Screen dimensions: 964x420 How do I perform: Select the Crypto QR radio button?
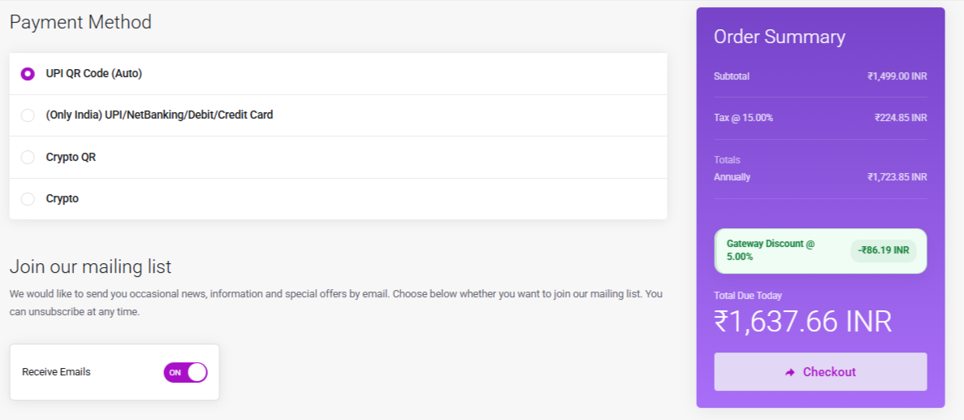click(28, 157)
